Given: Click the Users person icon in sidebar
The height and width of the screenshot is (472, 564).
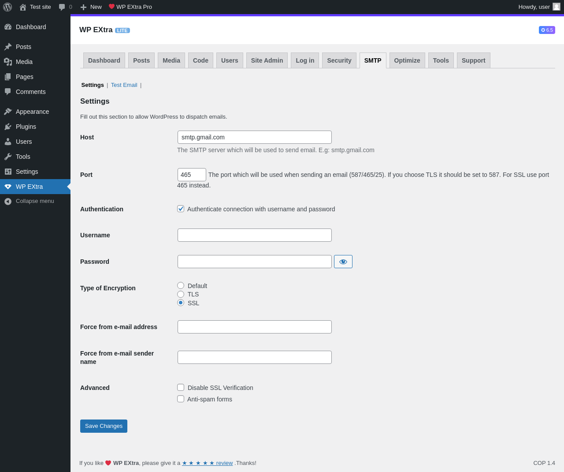Looking at the screenshot, I should (x=8, y=142).
